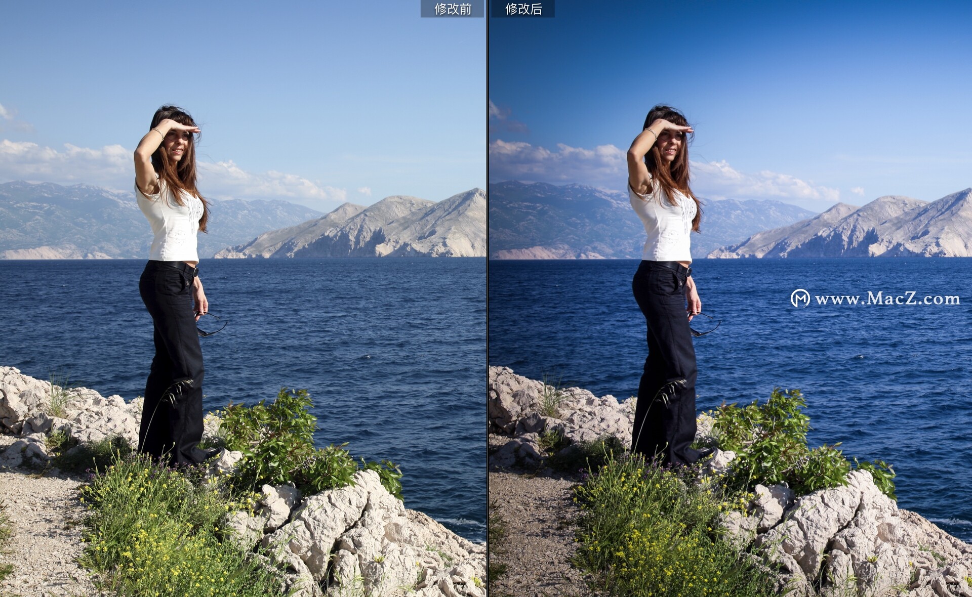Click the 修改前 label
972x597 pixels.
pos(453,9)
